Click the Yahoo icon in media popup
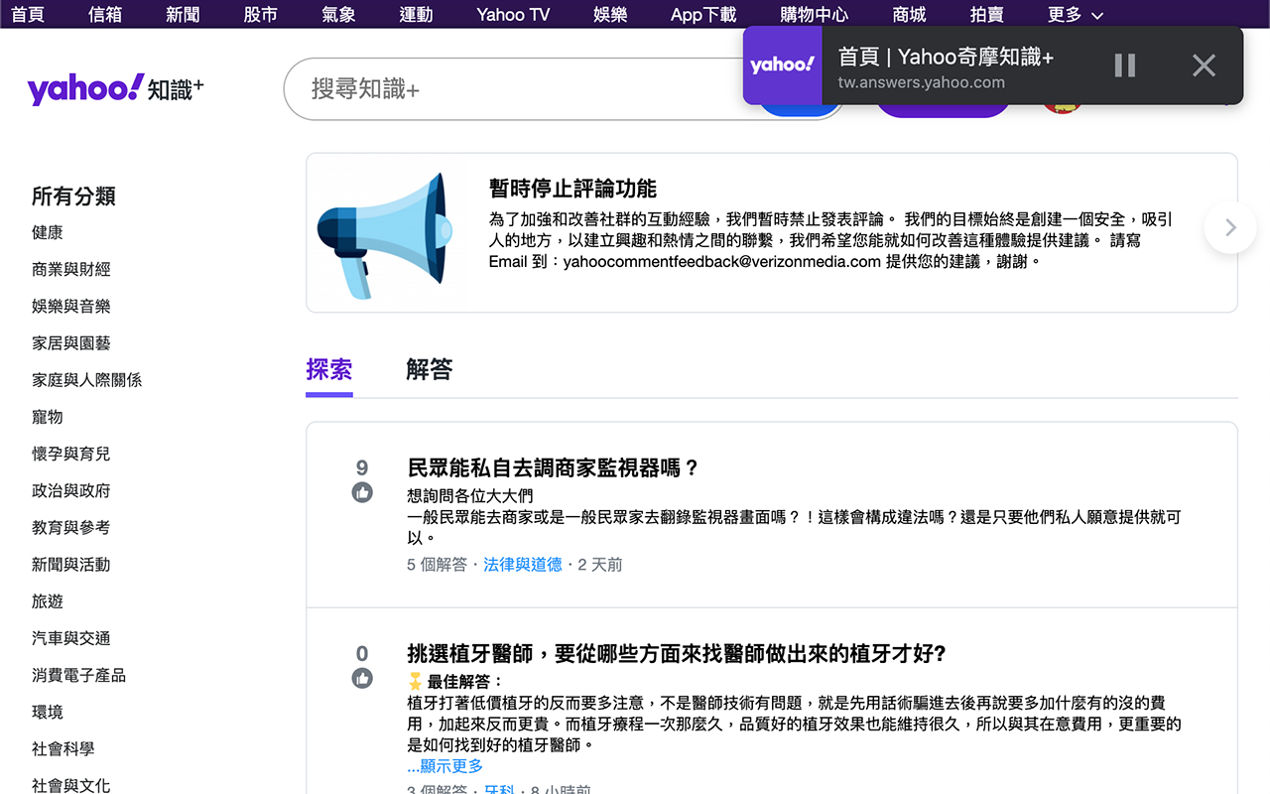This screenshot has width=1270, height=794. pyautogui.click(x=782, y=66)
